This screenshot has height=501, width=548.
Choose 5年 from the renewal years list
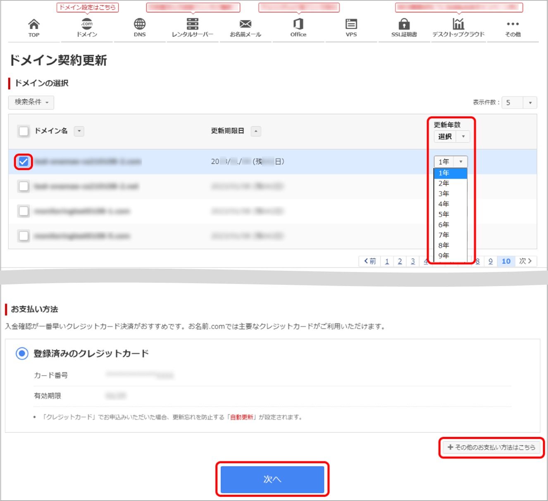click(444, 214)
